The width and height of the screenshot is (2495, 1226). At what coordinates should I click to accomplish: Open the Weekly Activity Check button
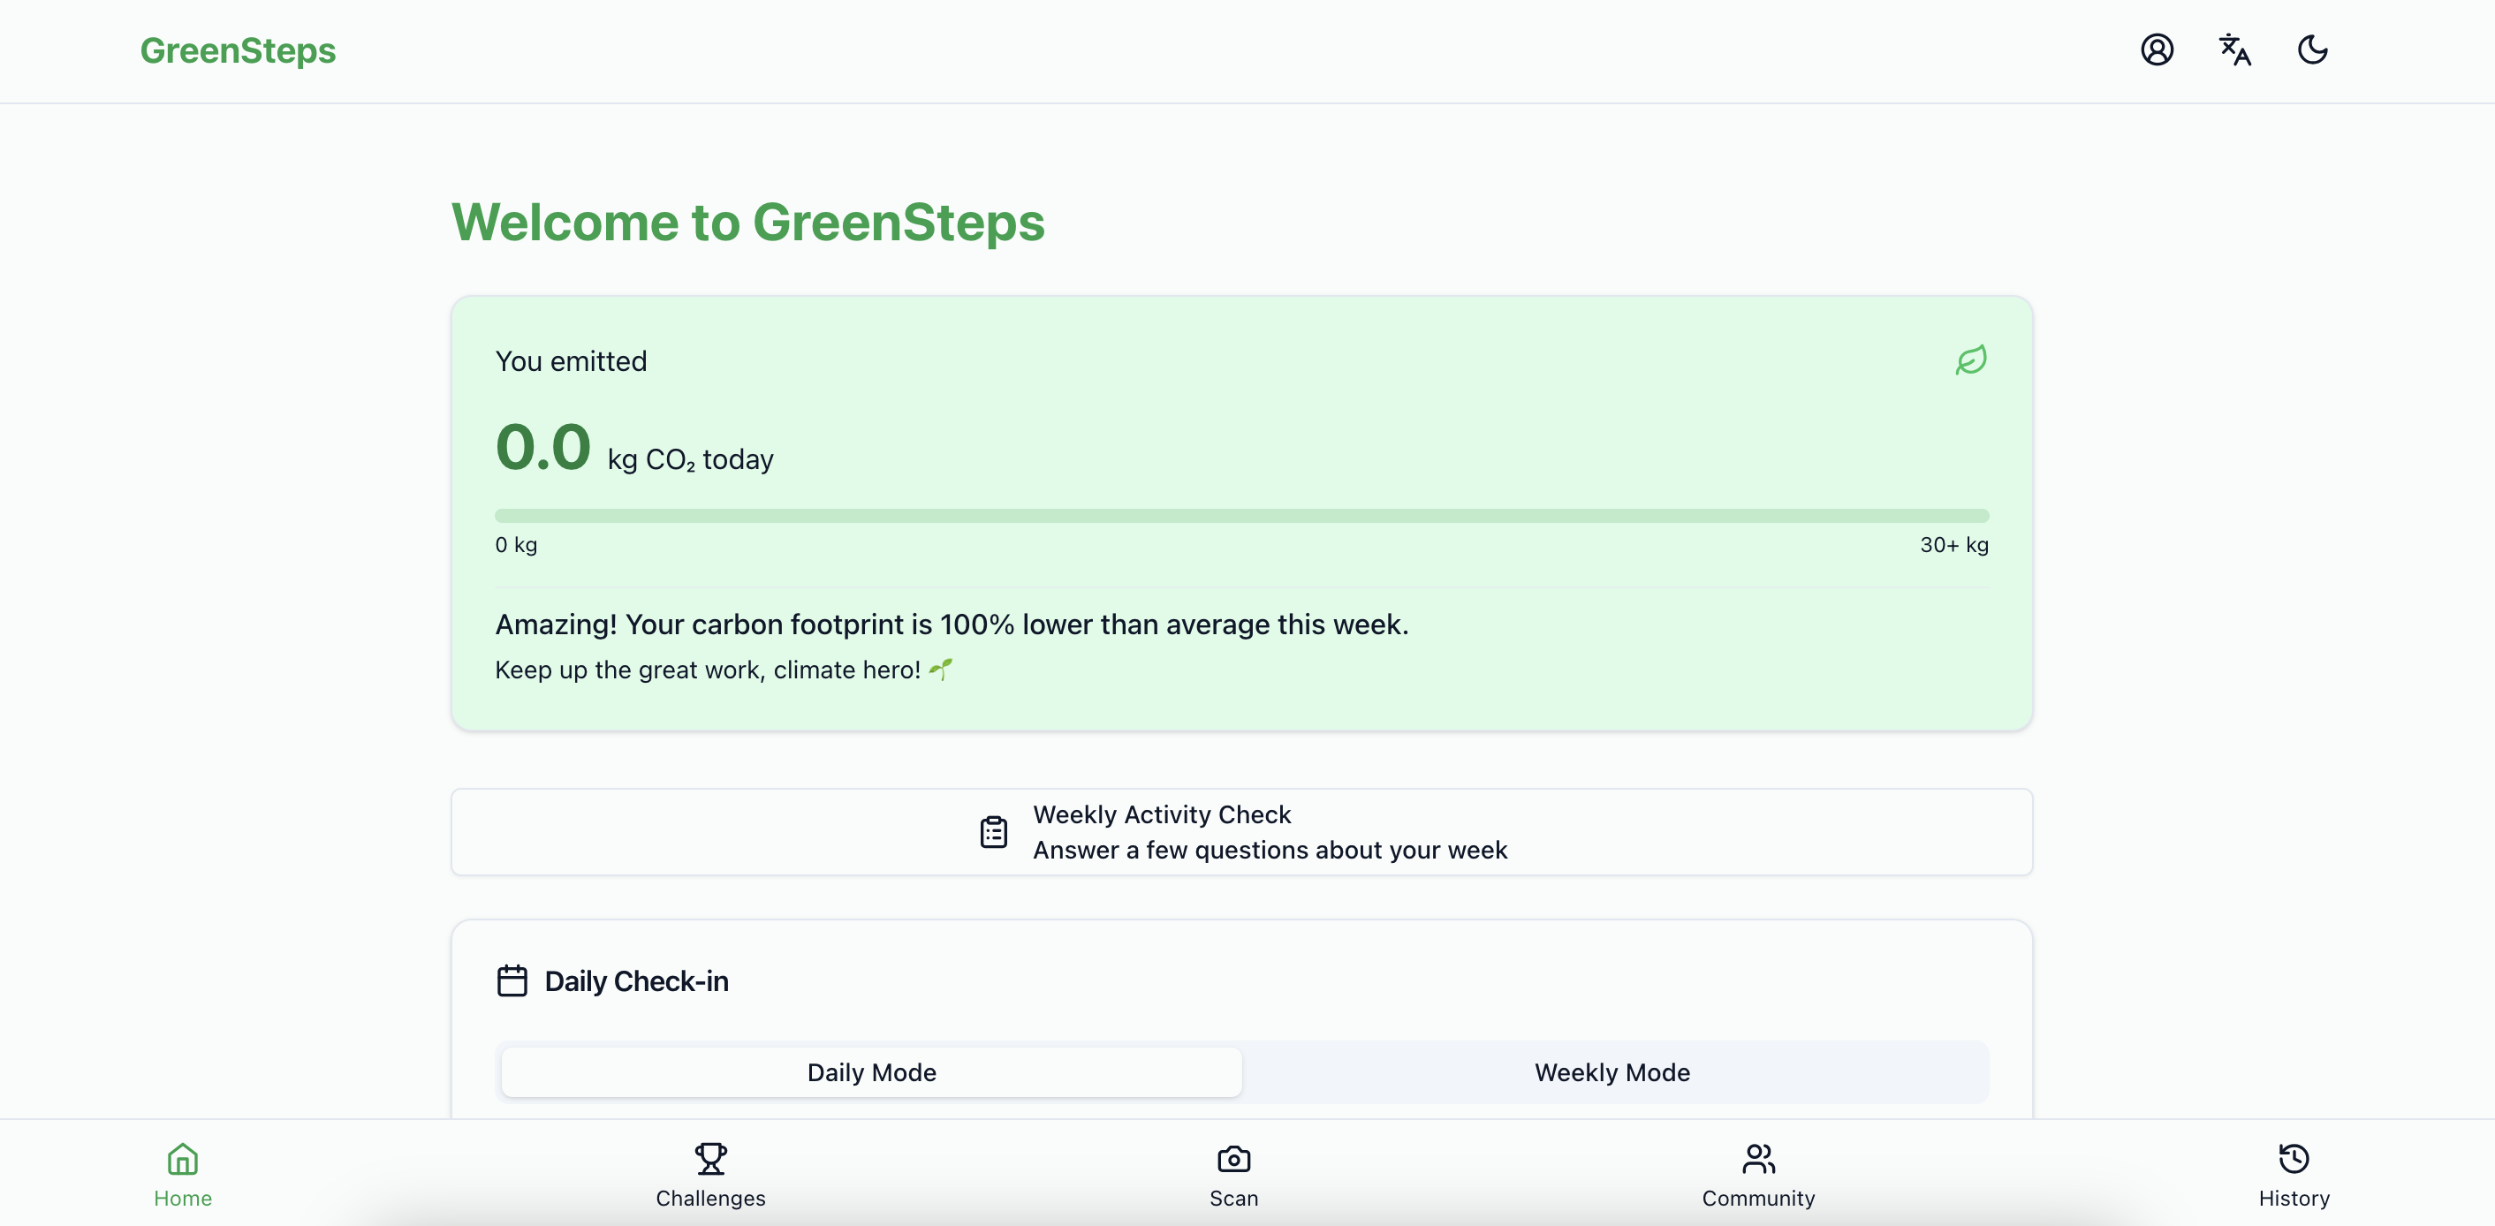(1241, 832)
